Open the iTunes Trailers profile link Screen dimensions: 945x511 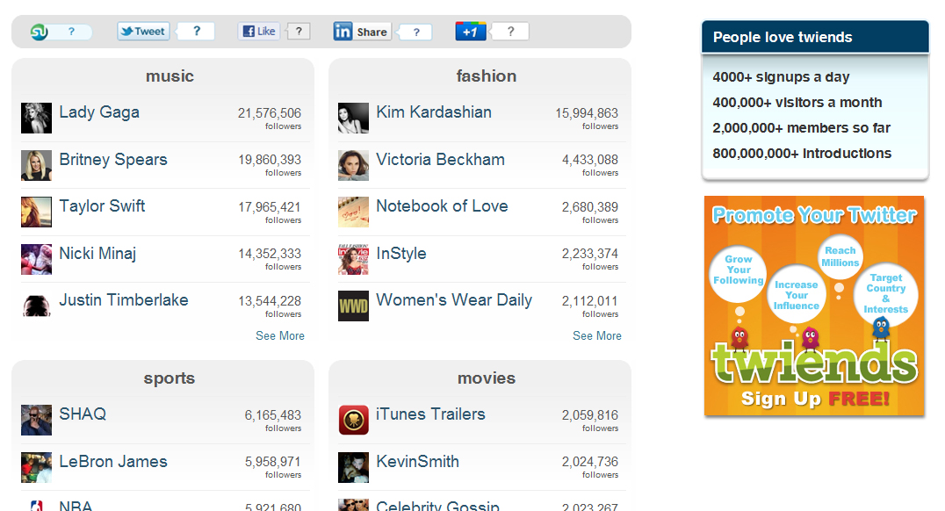click(x=430, y=414)
